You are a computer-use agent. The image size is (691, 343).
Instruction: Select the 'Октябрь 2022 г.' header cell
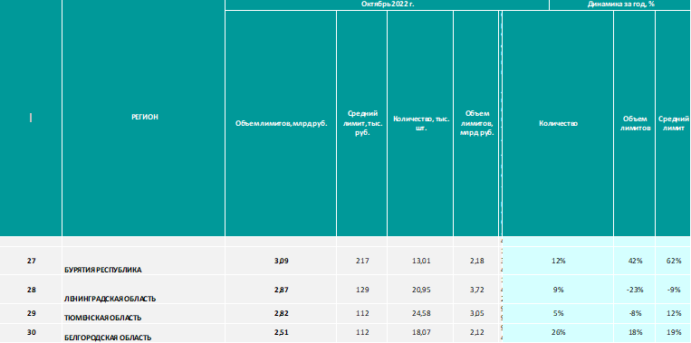(x=387, y=5)
